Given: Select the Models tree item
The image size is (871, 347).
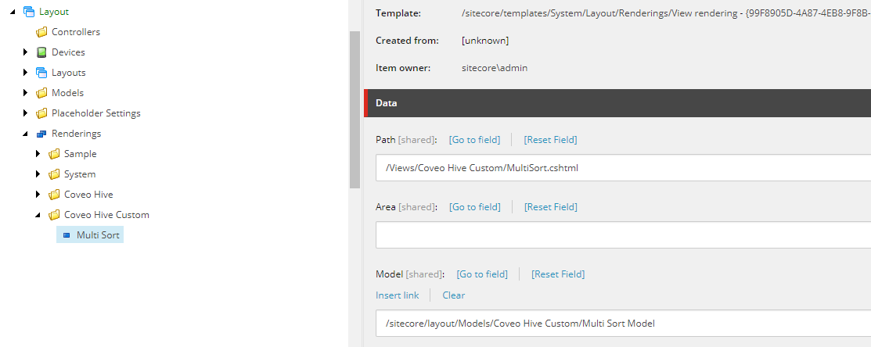Looking at the screenshot, I should (x=67, y=93).
